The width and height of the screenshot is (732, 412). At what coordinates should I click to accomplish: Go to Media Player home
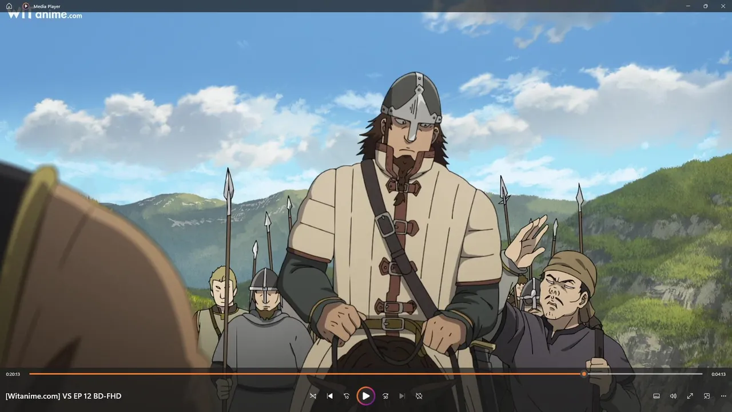(x=9, y=6)
